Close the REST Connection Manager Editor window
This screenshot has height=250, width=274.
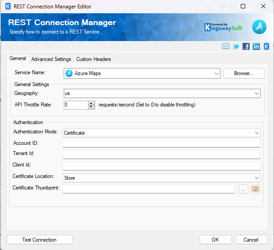click(263, 6)
